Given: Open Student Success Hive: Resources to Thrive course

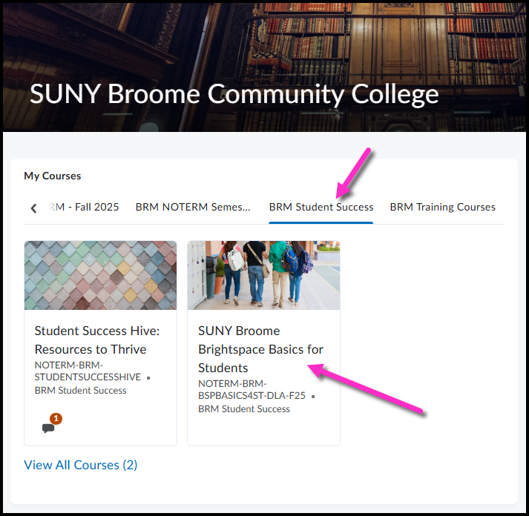Looking at the screenshot, I should pos(97,340).
